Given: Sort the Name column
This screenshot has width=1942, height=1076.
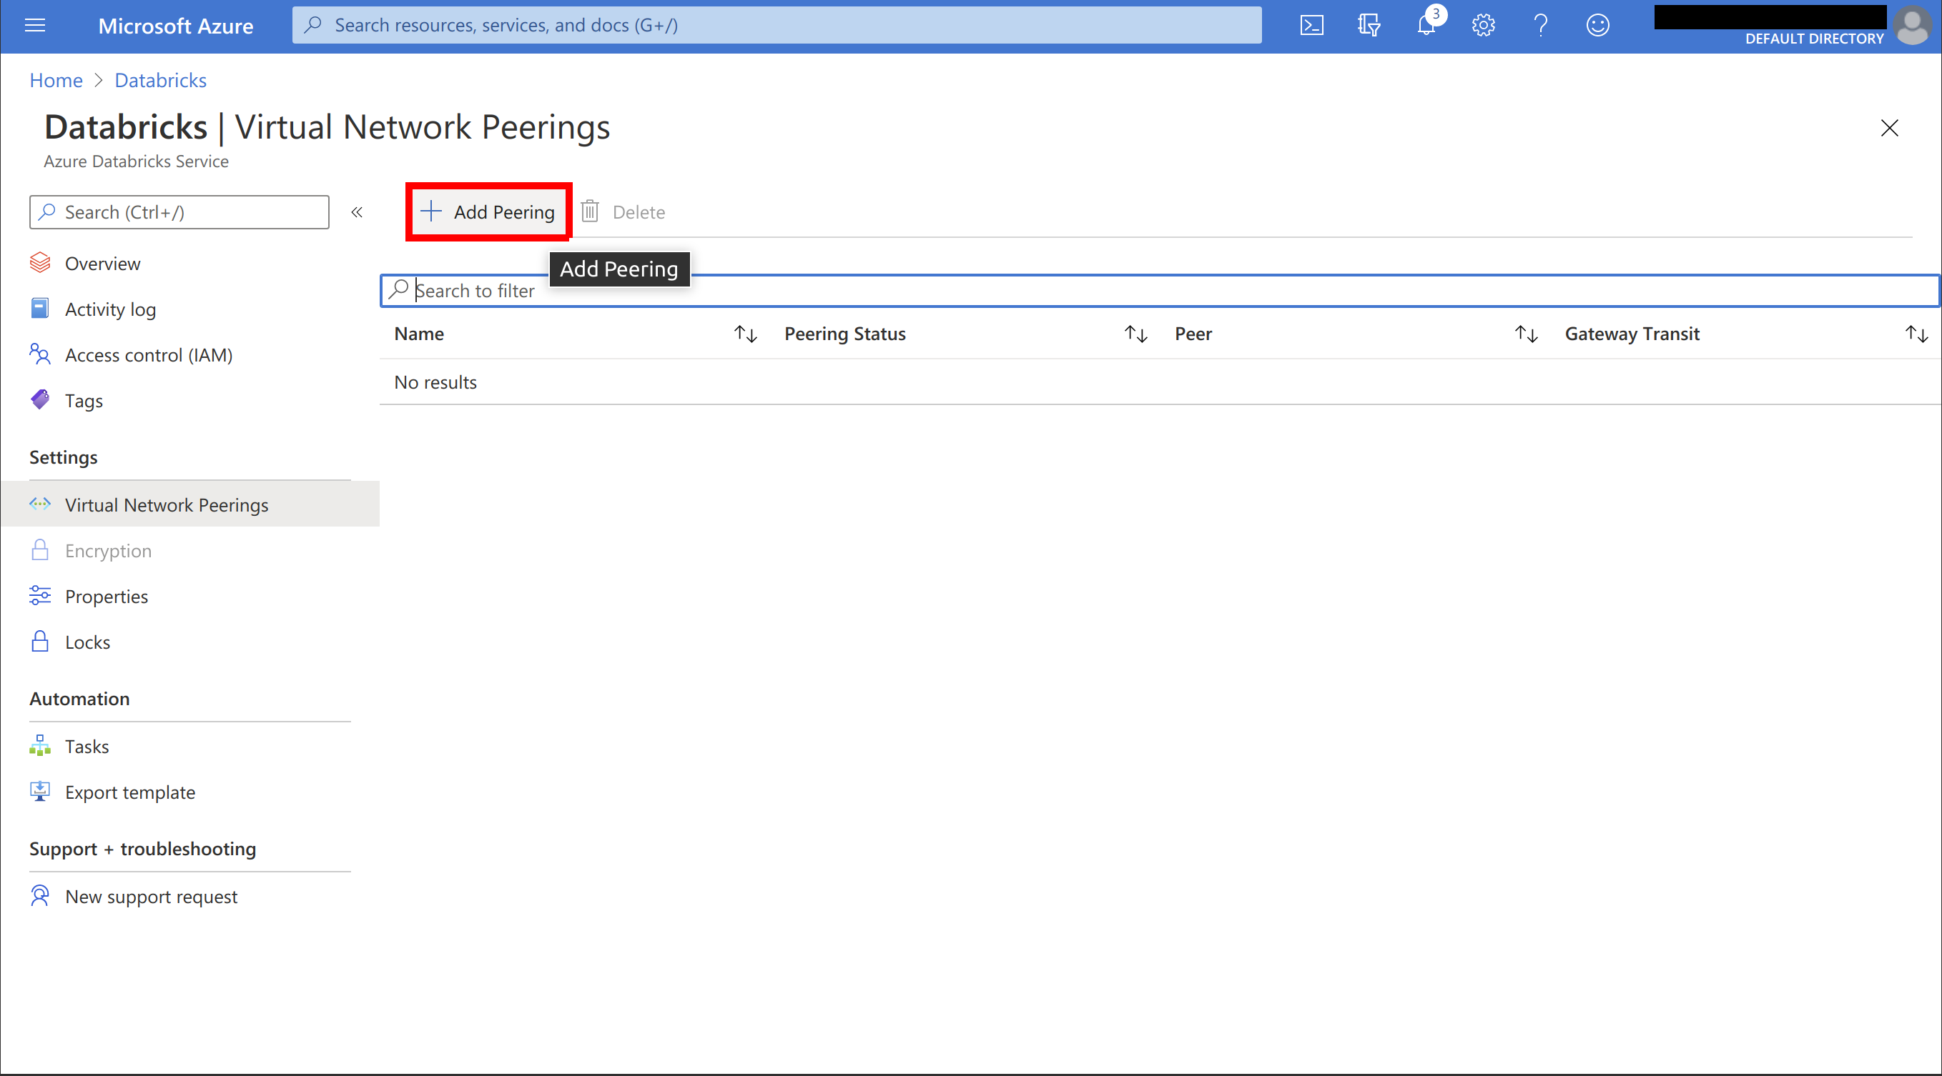Looking at the screenshot, I should click(745, 333).
